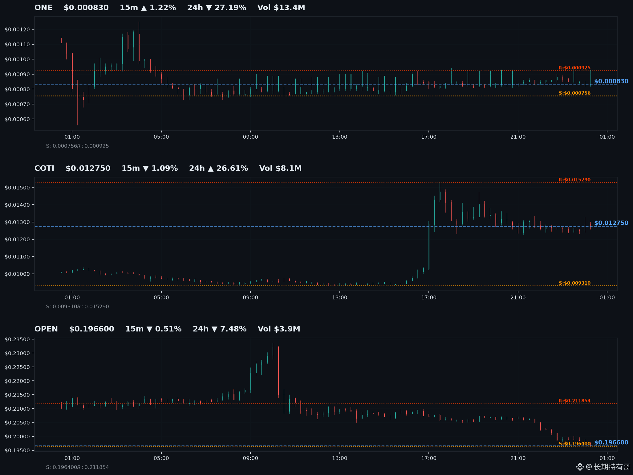633x475 pixels.
Task: Select the $0.22000 axis value
Action: pyautogui.click(x=17, y=381)
